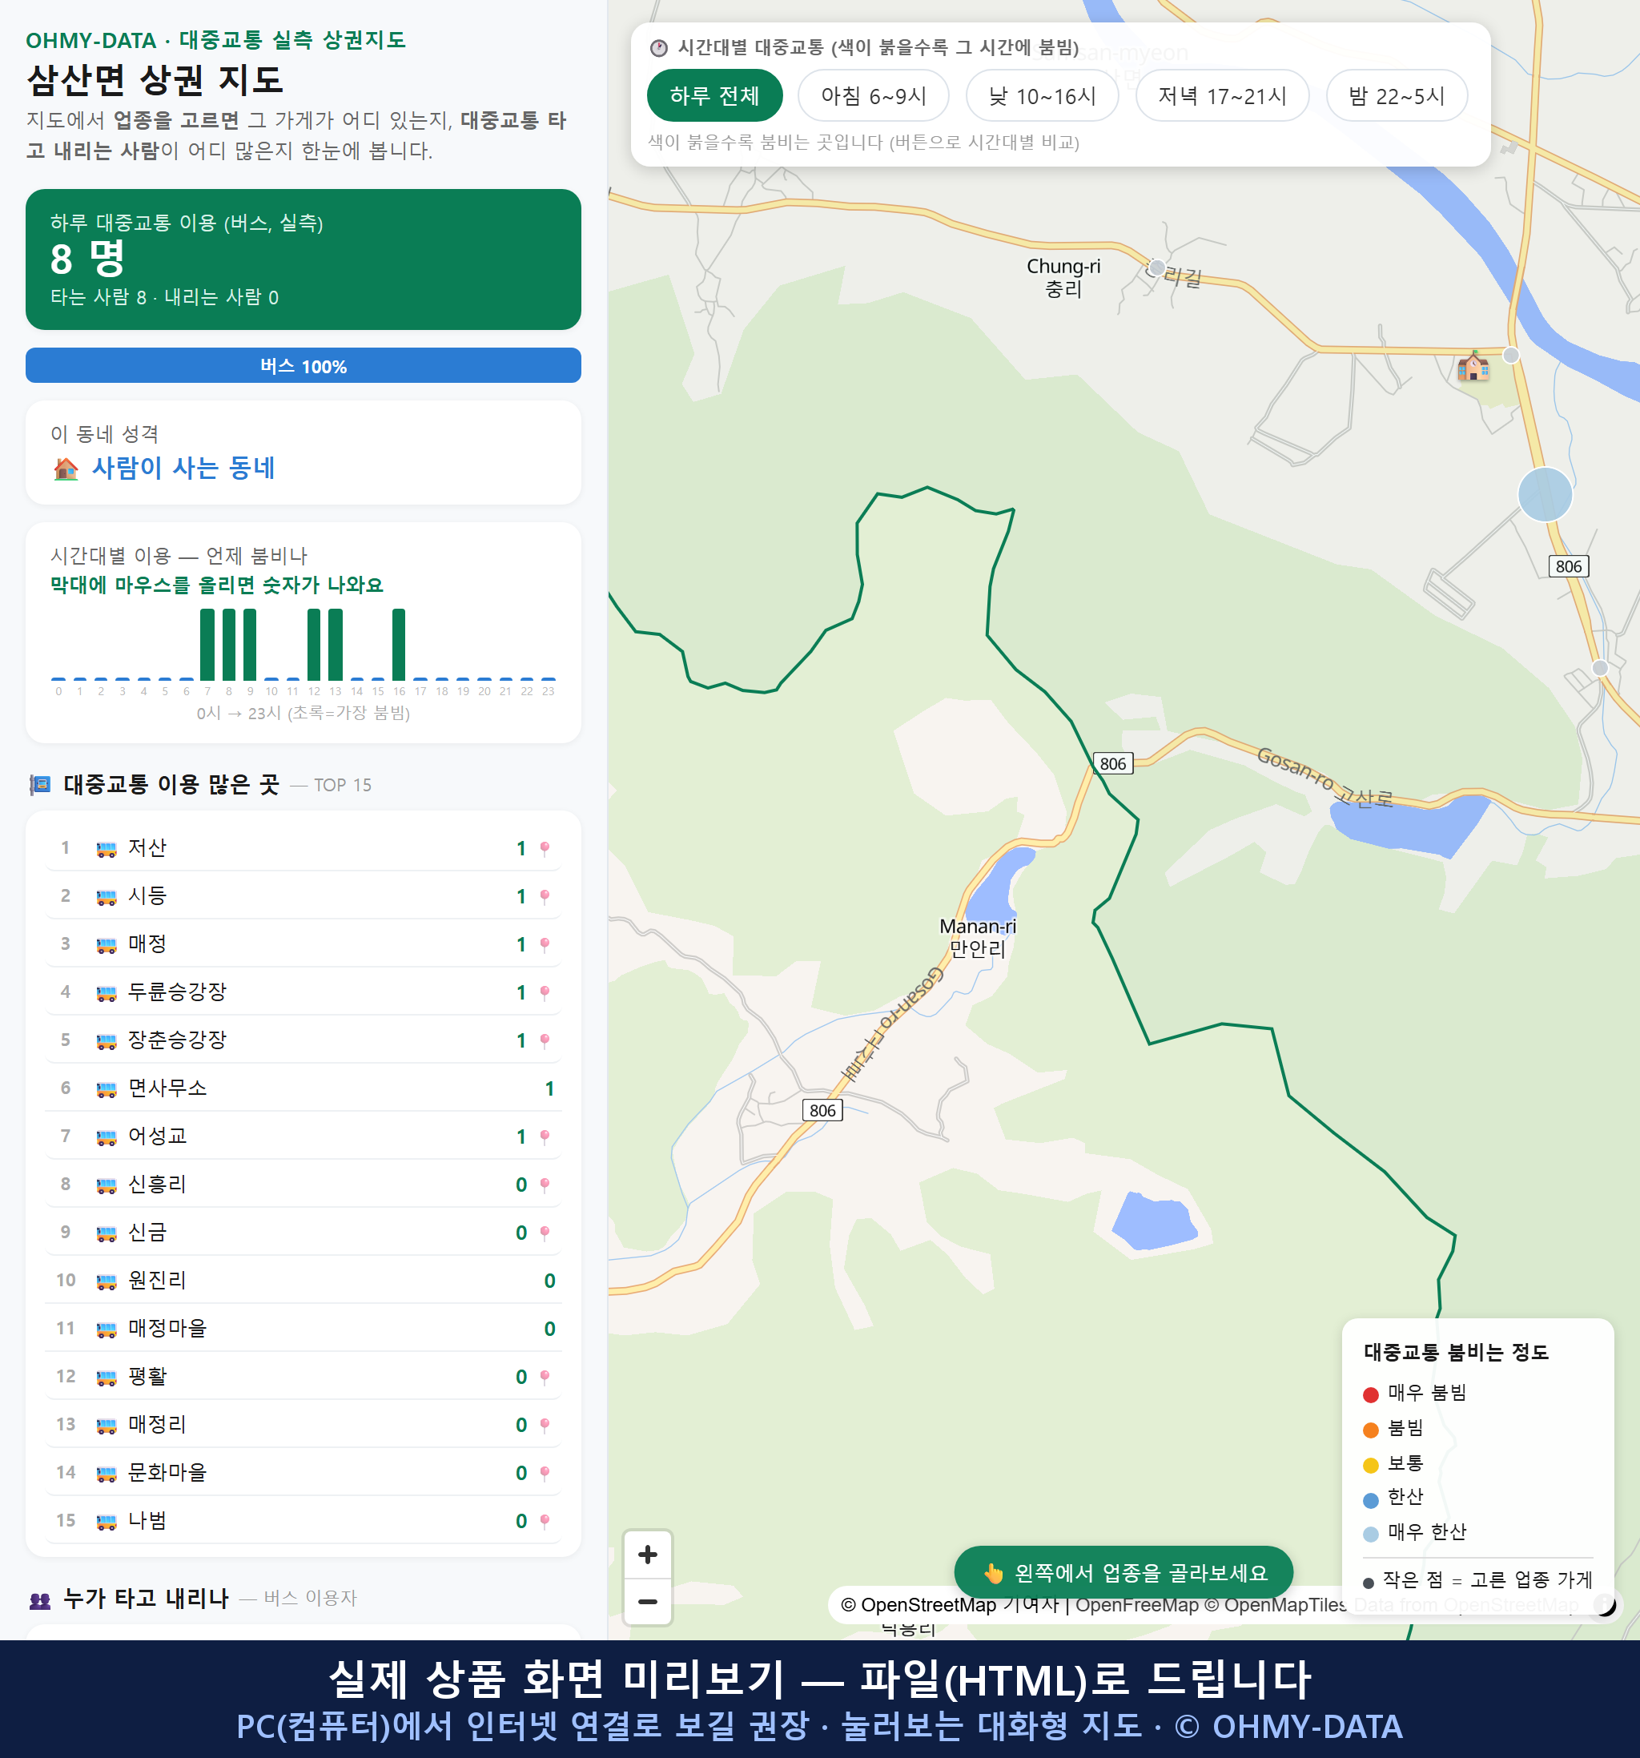
Task: Click the bus icon next to 원진리
Action: click(x=106, y=1281)
